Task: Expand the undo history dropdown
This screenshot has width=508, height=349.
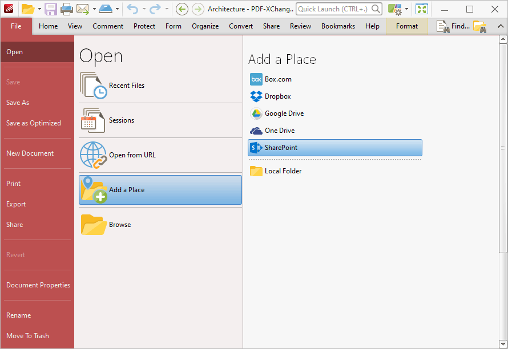Action: [x=144, y=9]
